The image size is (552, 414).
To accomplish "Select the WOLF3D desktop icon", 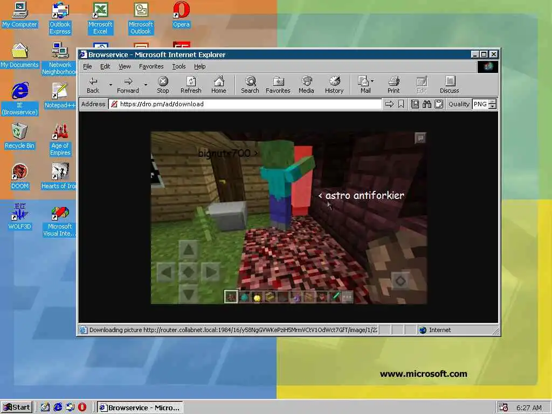I will [x=20, y=217].
